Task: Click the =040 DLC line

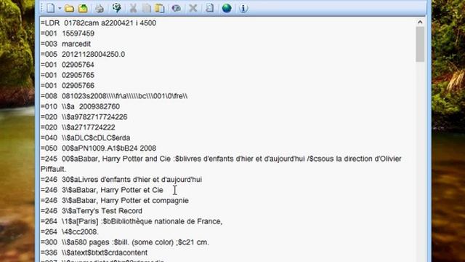Action: pyautogui.click(x=86, y=138)
